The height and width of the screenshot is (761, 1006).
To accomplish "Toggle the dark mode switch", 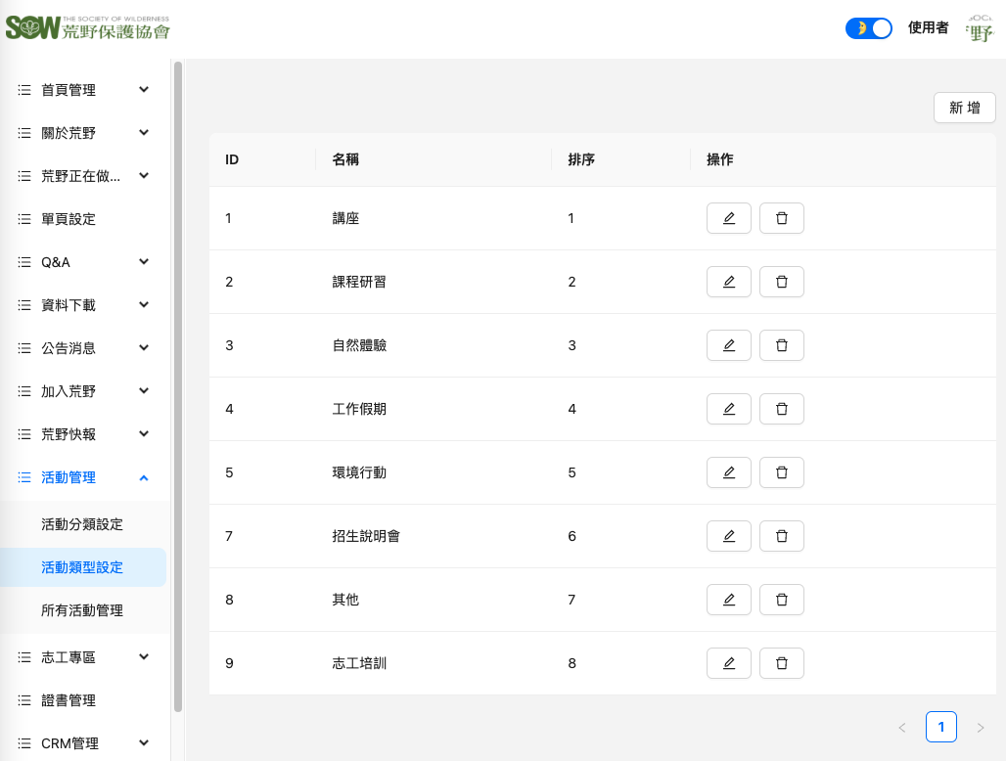I will pos(868,28).
